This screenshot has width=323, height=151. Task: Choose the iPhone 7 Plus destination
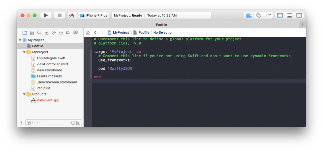coord(94,16)
